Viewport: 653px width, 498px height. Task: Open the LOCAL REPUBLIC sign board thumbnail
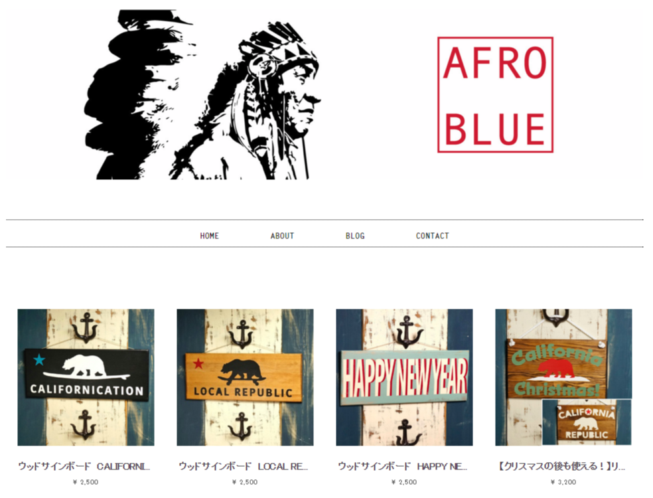click(x=245, y=377)
